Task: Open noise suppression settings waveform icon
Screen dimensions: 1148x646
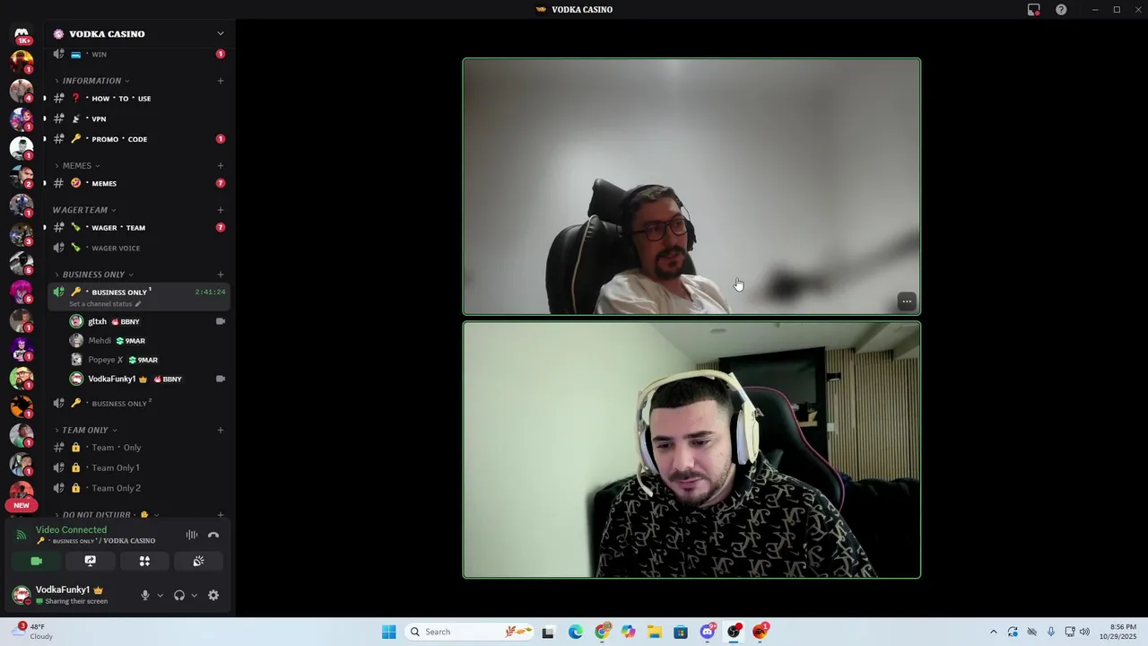Action: pyautogui.click(x=192, y=535)
